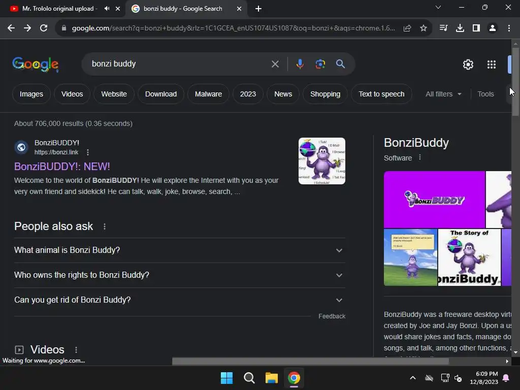Close the Mr. Trololo YouTube tab

pyautogui.click(x=118, y=9)
